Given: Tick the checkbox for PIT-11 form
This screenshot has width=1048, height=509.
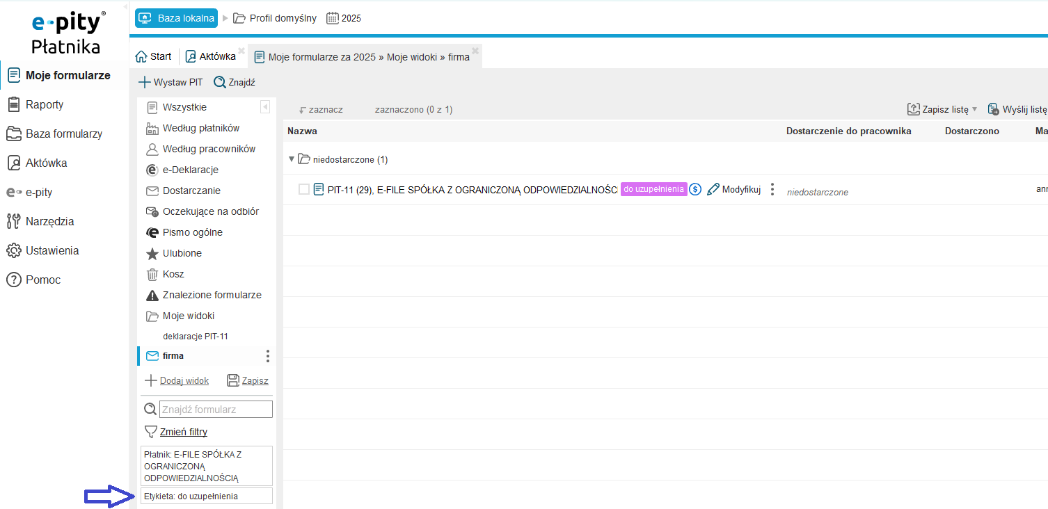Looking at the screenshot, I should point(304,189).
